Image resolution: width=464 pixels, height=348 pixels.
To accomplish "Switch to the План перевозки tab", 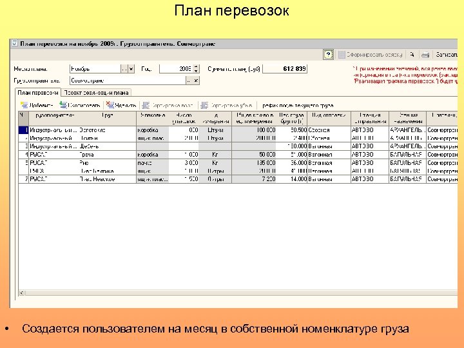I will 38,93.
